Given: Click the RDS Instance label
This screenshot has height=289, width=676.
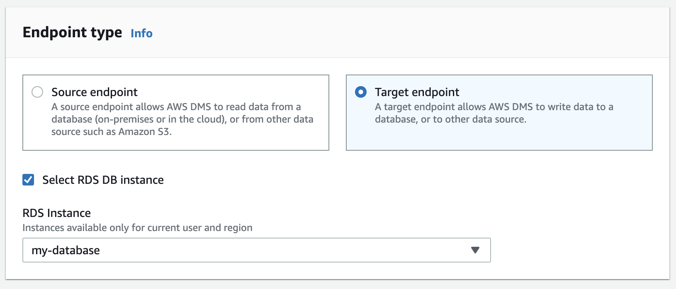Looking at the screenshot, I should click(57, 213).
